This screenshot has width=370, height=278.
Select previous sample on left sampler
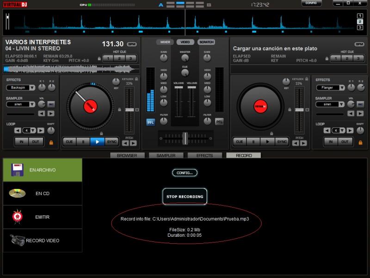pyautogui.click(x=42, y=114)
